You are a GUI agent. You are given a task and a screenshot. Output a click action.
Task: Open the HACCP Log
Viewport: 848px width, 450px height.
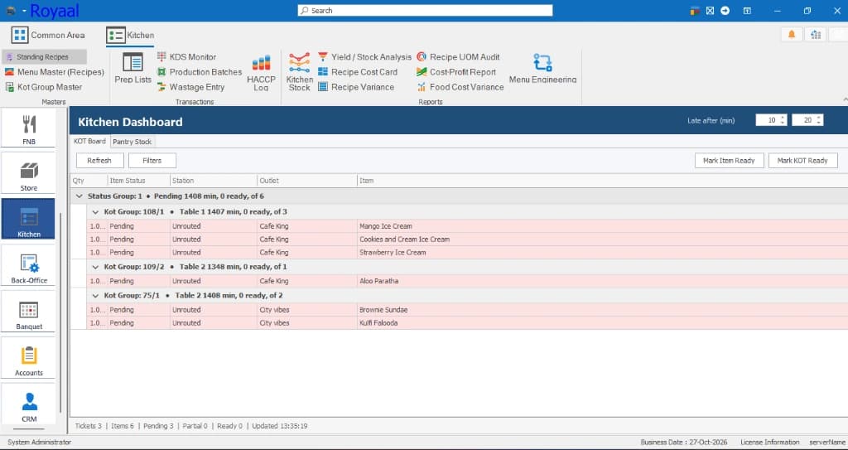(x=261, y=73)
